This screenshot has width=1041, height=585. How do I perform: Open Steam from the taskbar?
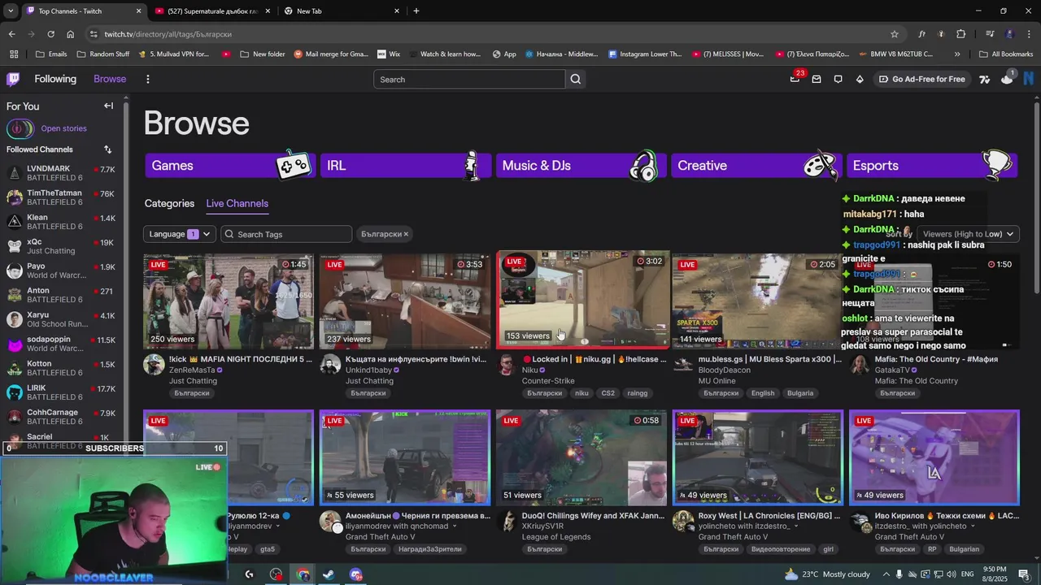click(x=329, y=574)
